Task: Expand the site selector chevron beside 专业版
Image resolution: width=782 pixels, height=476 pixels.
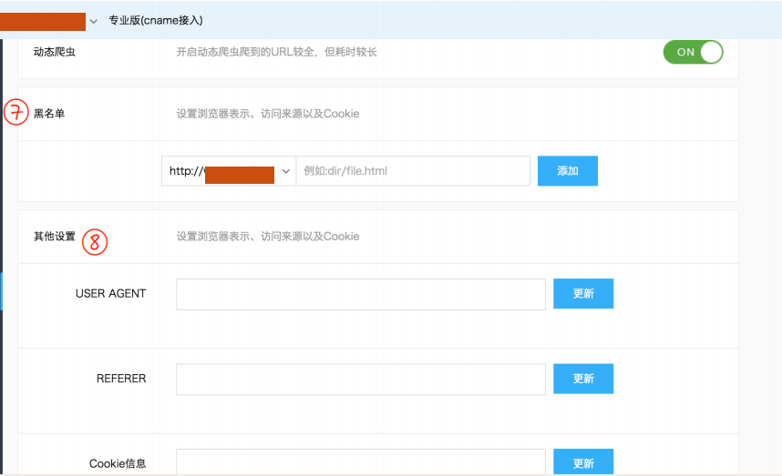Action: click(x=93, y=21)
